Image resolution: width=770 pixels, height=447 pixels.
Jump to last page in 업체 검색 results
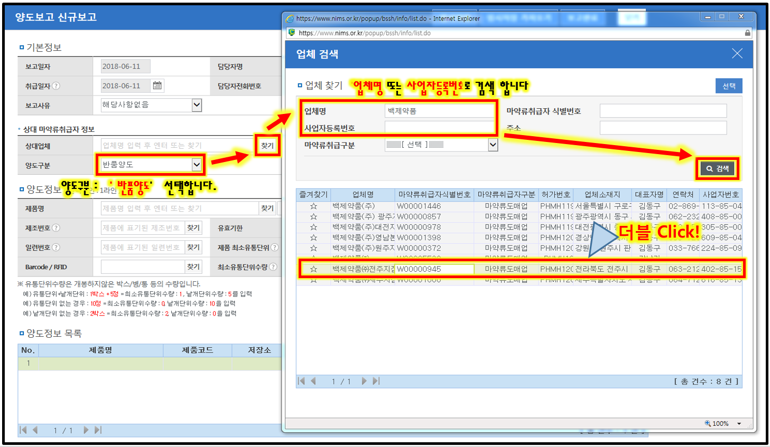[x=376, y=381]
